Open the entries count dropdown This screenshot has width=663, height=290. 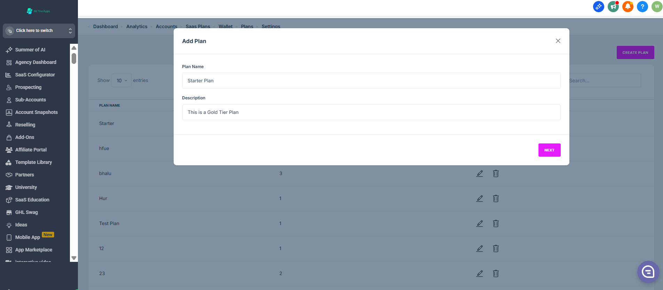tap(121, 81)
